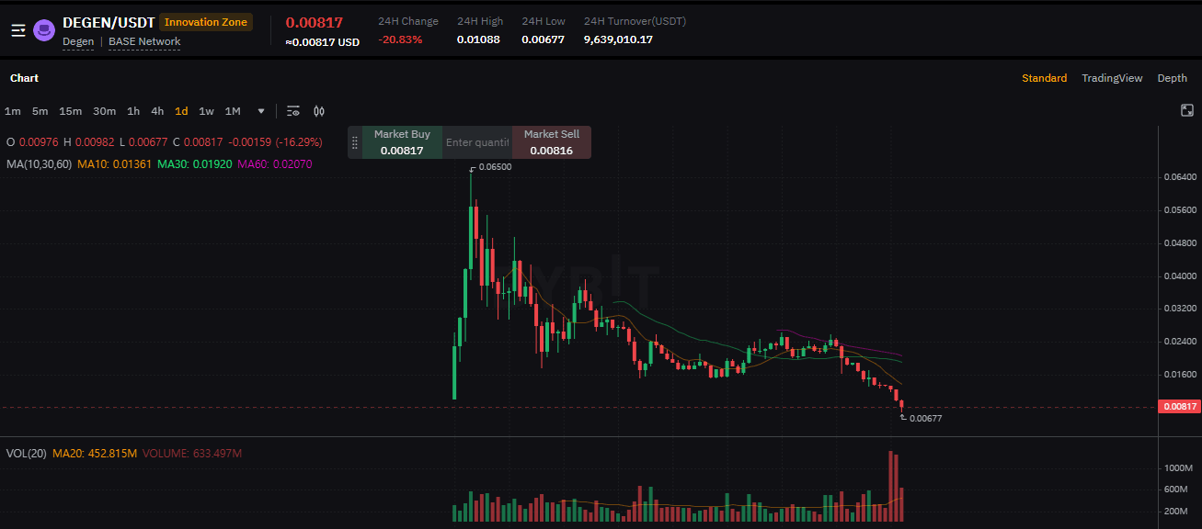The image size is (1202, 529).
Task: Click the purple Degen coin logo
Action: (43, 30)
